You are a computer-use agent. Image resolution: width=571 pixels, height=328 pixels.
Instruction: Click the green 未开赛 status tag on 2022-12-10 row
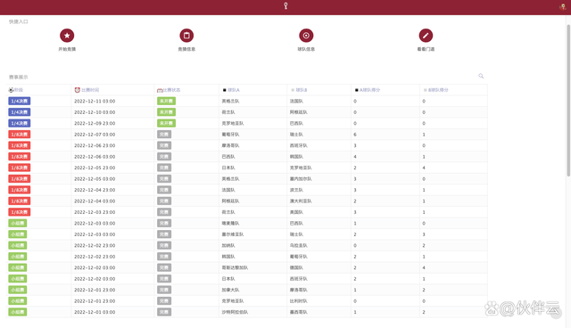[x=167, y=112]
